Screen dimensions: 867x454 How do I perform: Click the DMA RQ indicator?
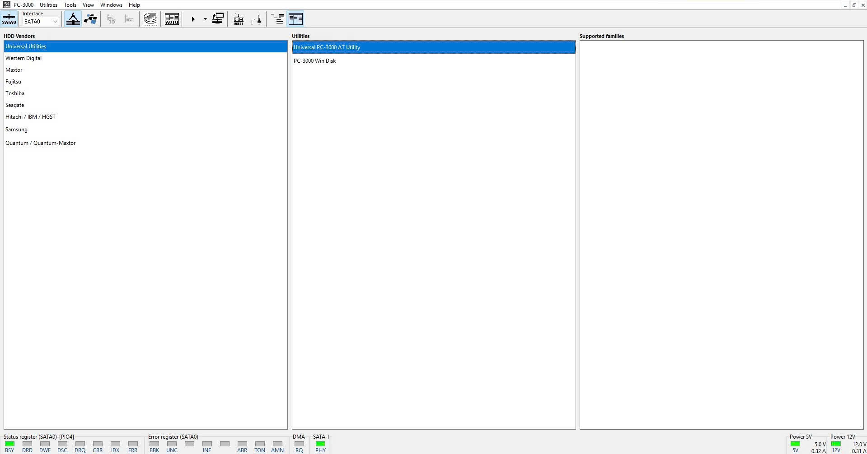(x=299, y=444)
